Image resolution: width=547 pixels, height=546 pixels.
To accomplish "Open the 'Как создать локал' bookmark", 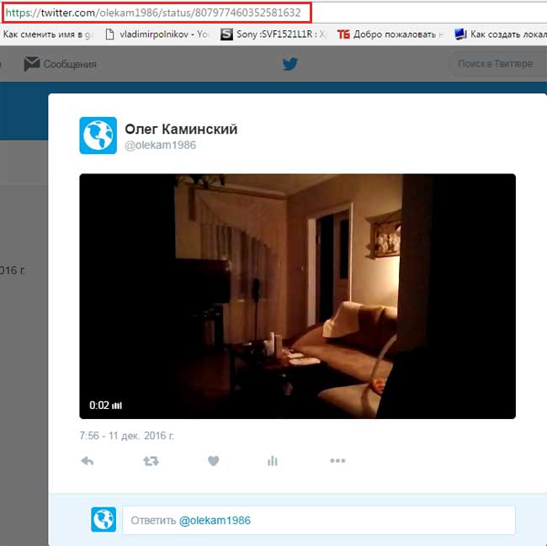I will [x=500, y=34].
